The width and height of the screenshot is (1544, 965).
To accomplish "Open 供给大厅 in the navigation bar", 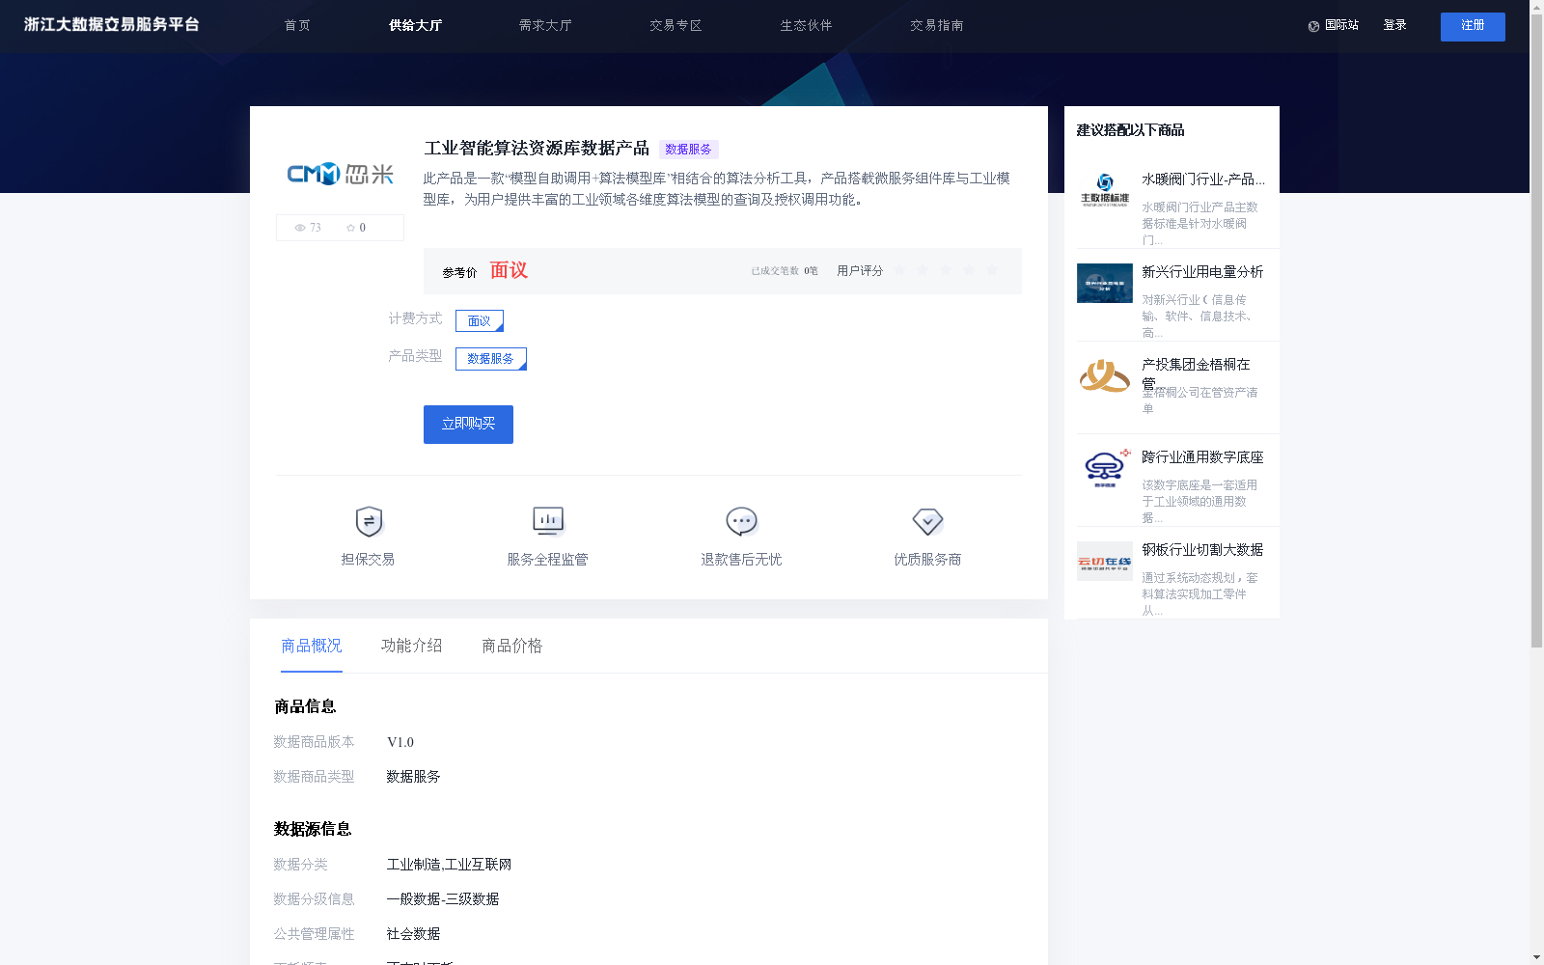I will point(415,26).
